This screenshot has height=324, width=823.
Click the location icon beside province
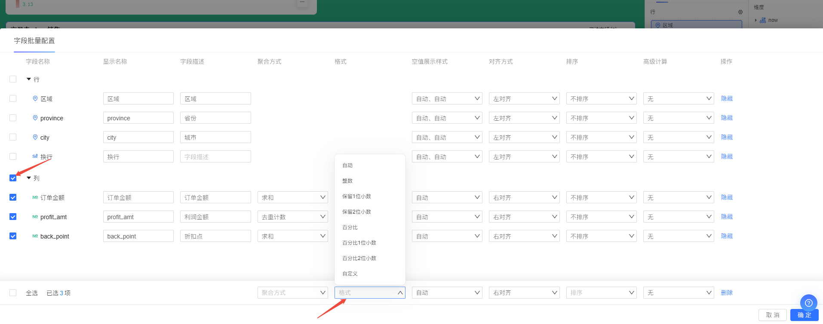[35, 118]
